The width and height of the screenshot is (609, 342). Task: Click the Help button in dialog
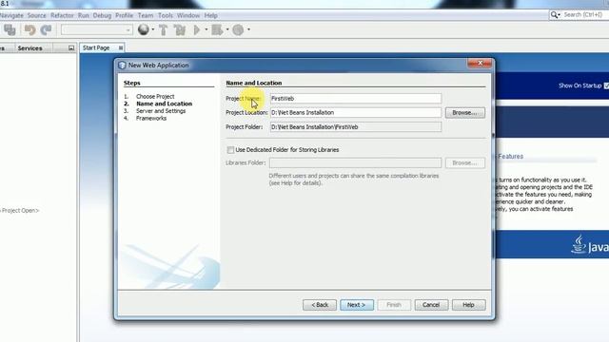(x=468, y=305)
